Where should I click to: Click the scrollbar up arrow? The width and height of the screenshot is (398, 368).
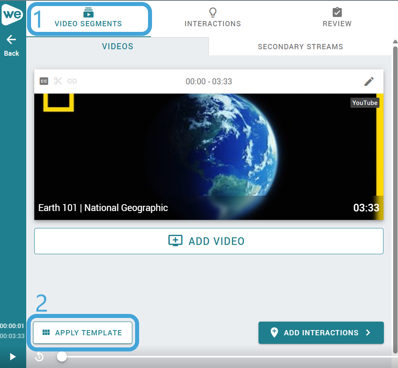point(395,42)
